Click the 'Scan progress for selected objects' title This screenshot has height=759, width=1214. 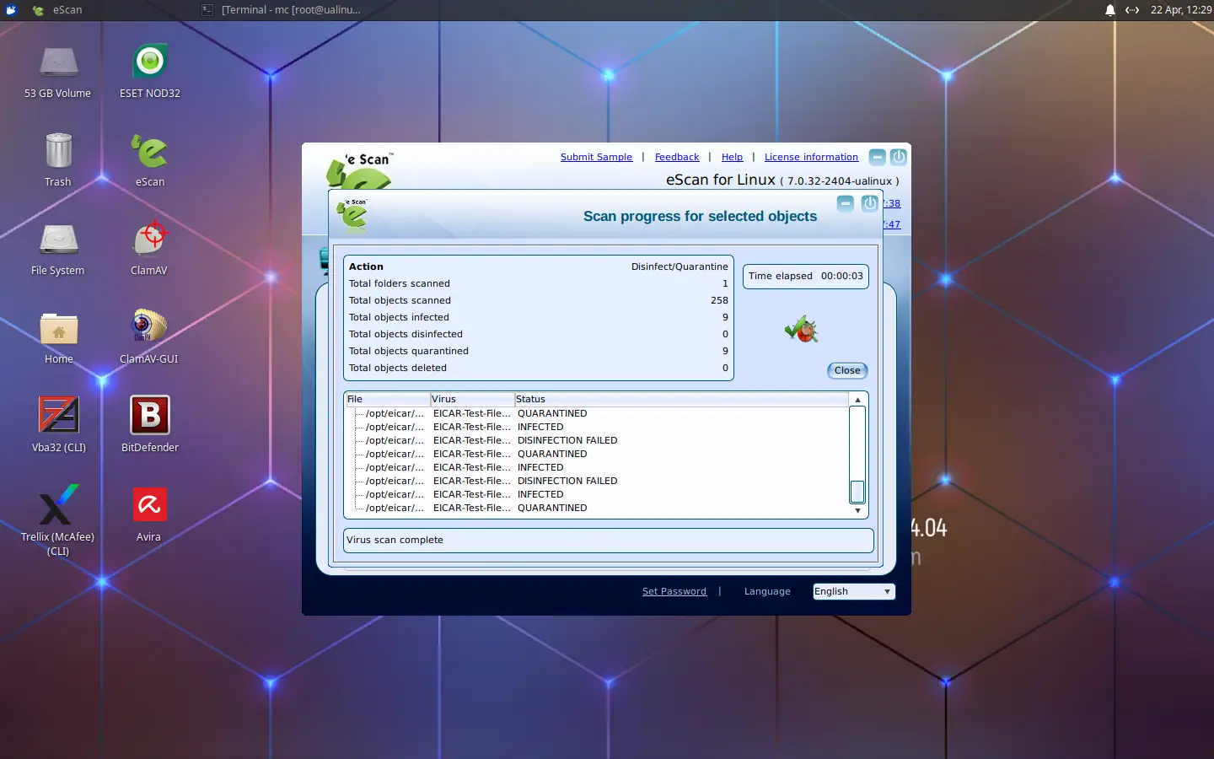[x=700, y=216]
